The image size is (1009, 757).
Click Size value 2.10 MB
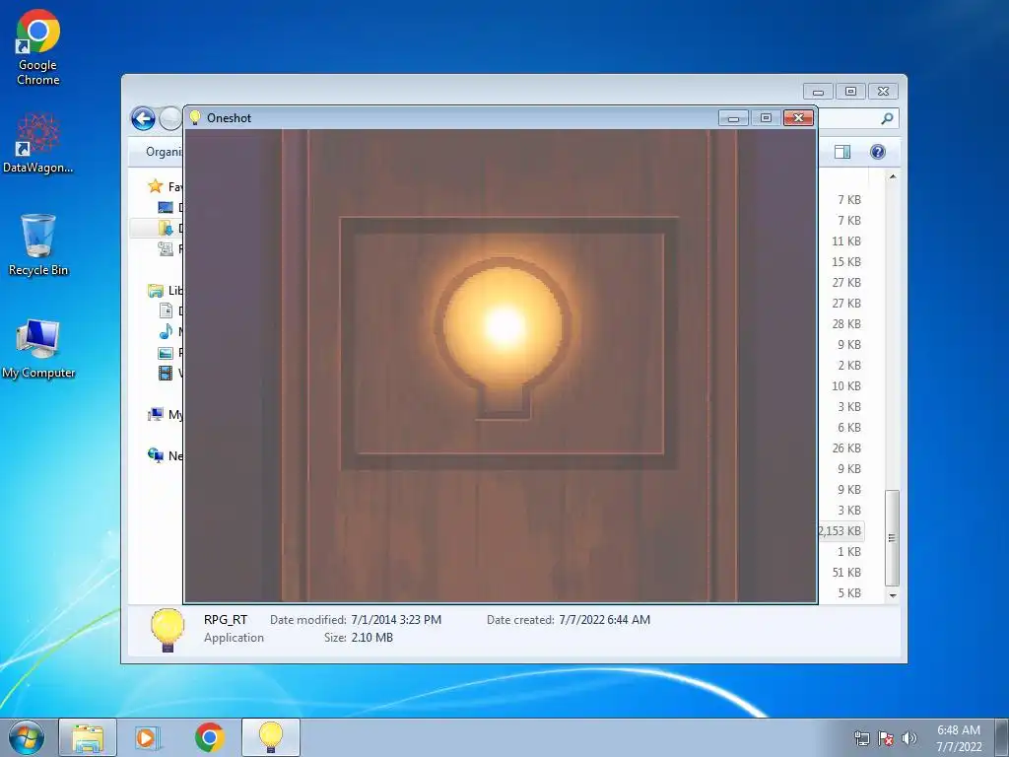pyautogui.click(x=371, y=638)
